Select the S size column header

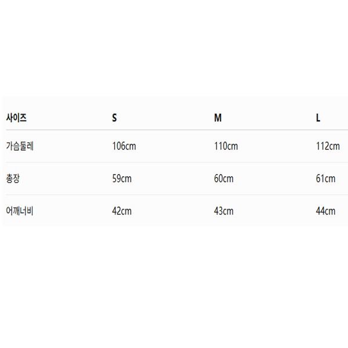tap(114, 118)
